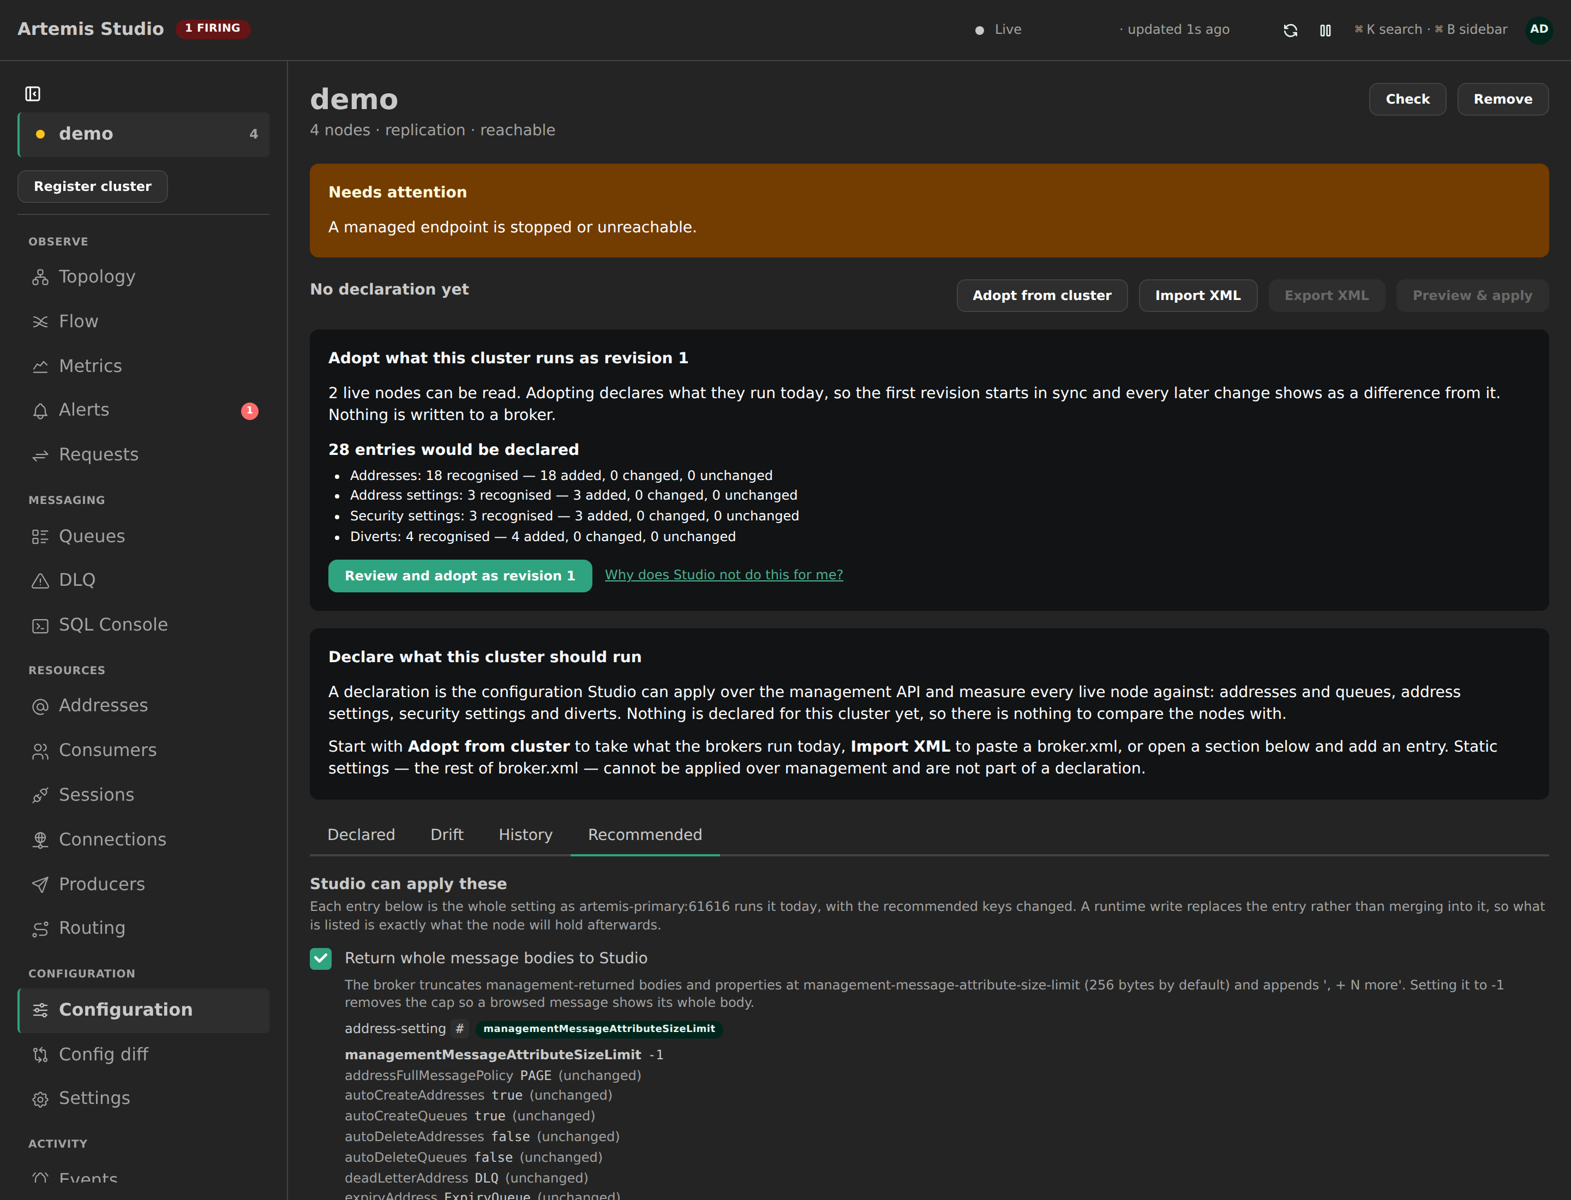
Task: Click the Queues list icon
Action: point(40,536)
